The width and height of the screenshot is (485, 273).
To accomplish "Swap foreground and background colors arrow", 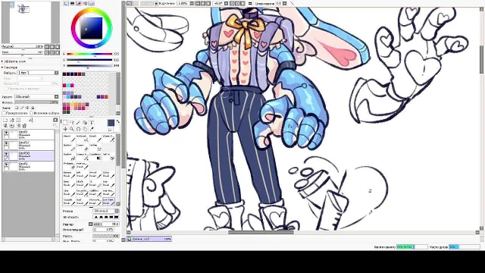I will (x=118, y=121).
